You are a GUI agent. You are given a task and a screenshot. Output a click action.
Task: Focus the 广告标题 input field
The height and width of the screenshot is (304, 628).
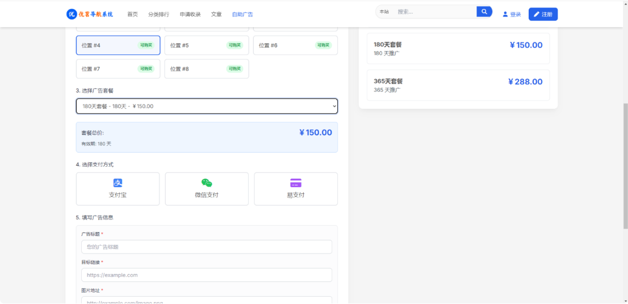[x=207, y=247]
